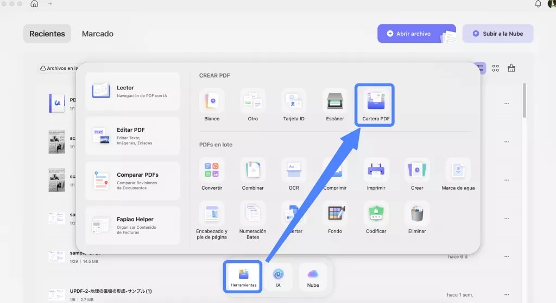Open the Nube dock button
This screenshot has height=303, width=556.
coord(313,277)
